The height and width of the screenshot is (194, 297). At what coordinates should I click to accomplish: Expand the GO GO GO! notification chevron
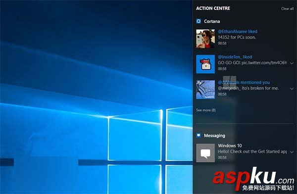(292, 63)
